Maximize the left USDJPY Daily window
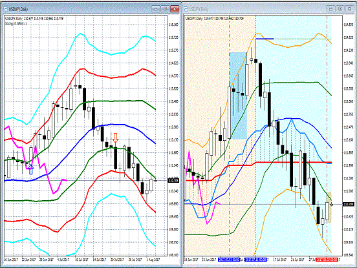Viewport: 357px width, 268px height. pyautogui.click(x=165, y=9)
